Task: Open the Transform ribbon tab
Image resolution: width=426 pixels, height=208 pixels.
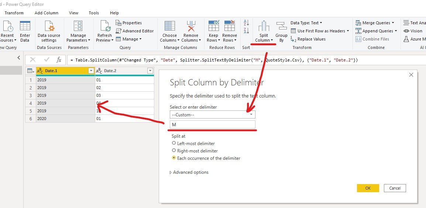Action: click(x=14, y=13)
